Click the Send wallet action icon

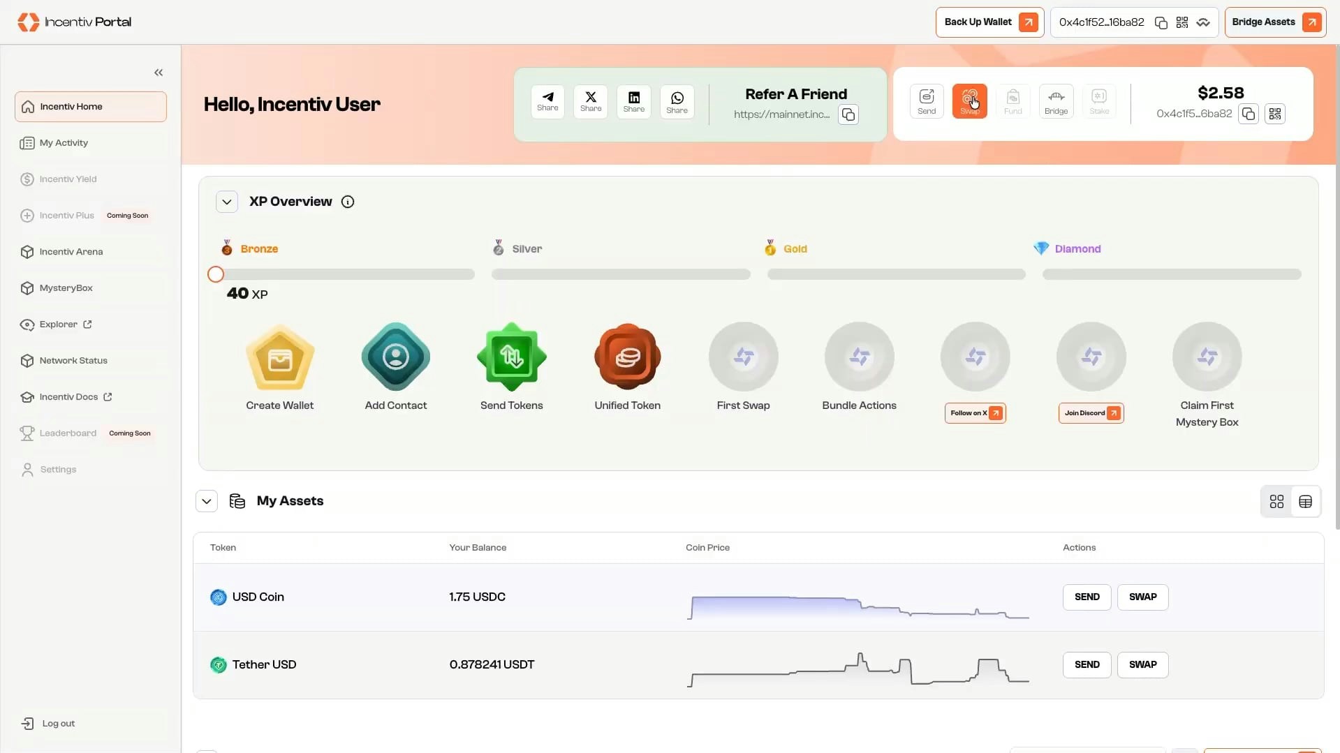(x=927, y=101)
